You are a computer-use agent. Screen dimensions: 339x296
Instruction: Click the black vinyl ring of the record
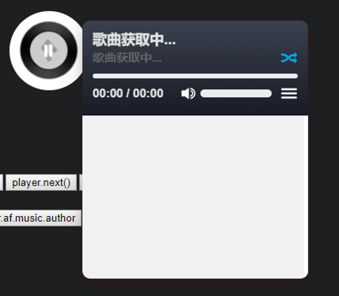(25, 50)
